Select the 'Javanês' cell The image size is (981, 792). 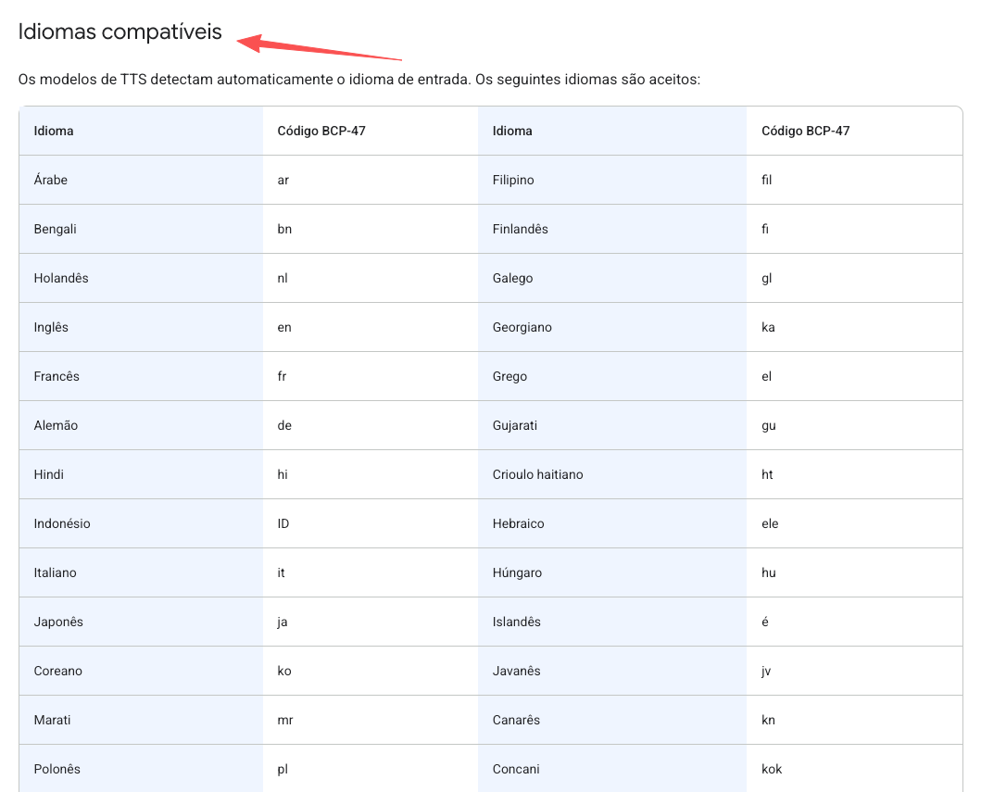[612, 672]
